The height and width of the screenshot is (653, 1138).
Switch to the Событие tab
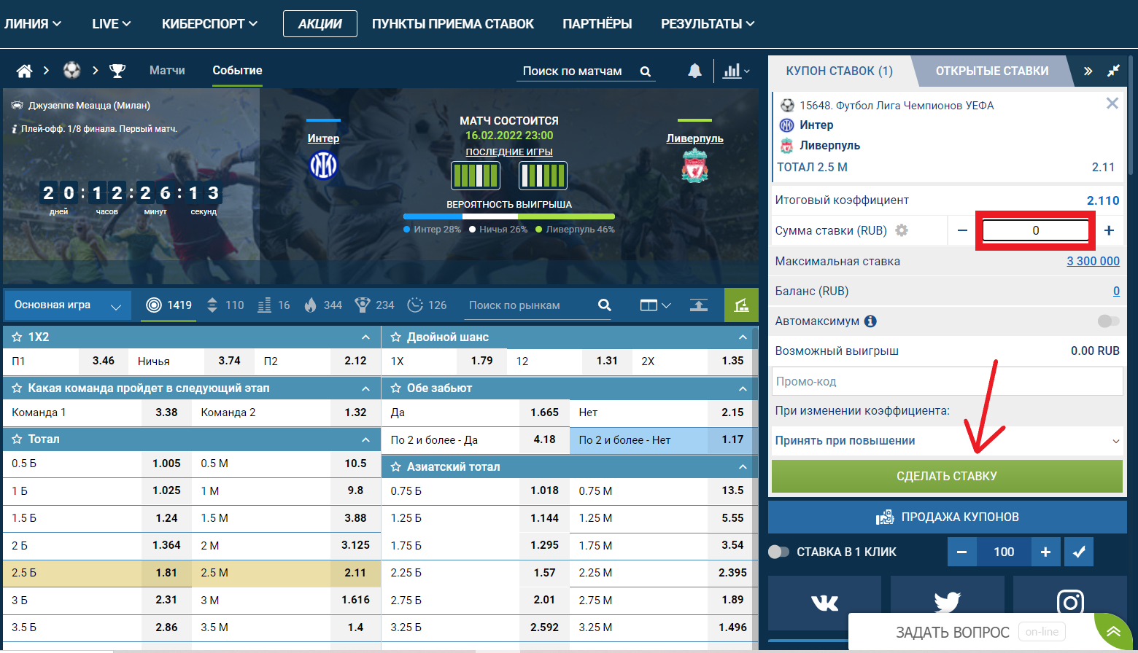coord(237,71)
